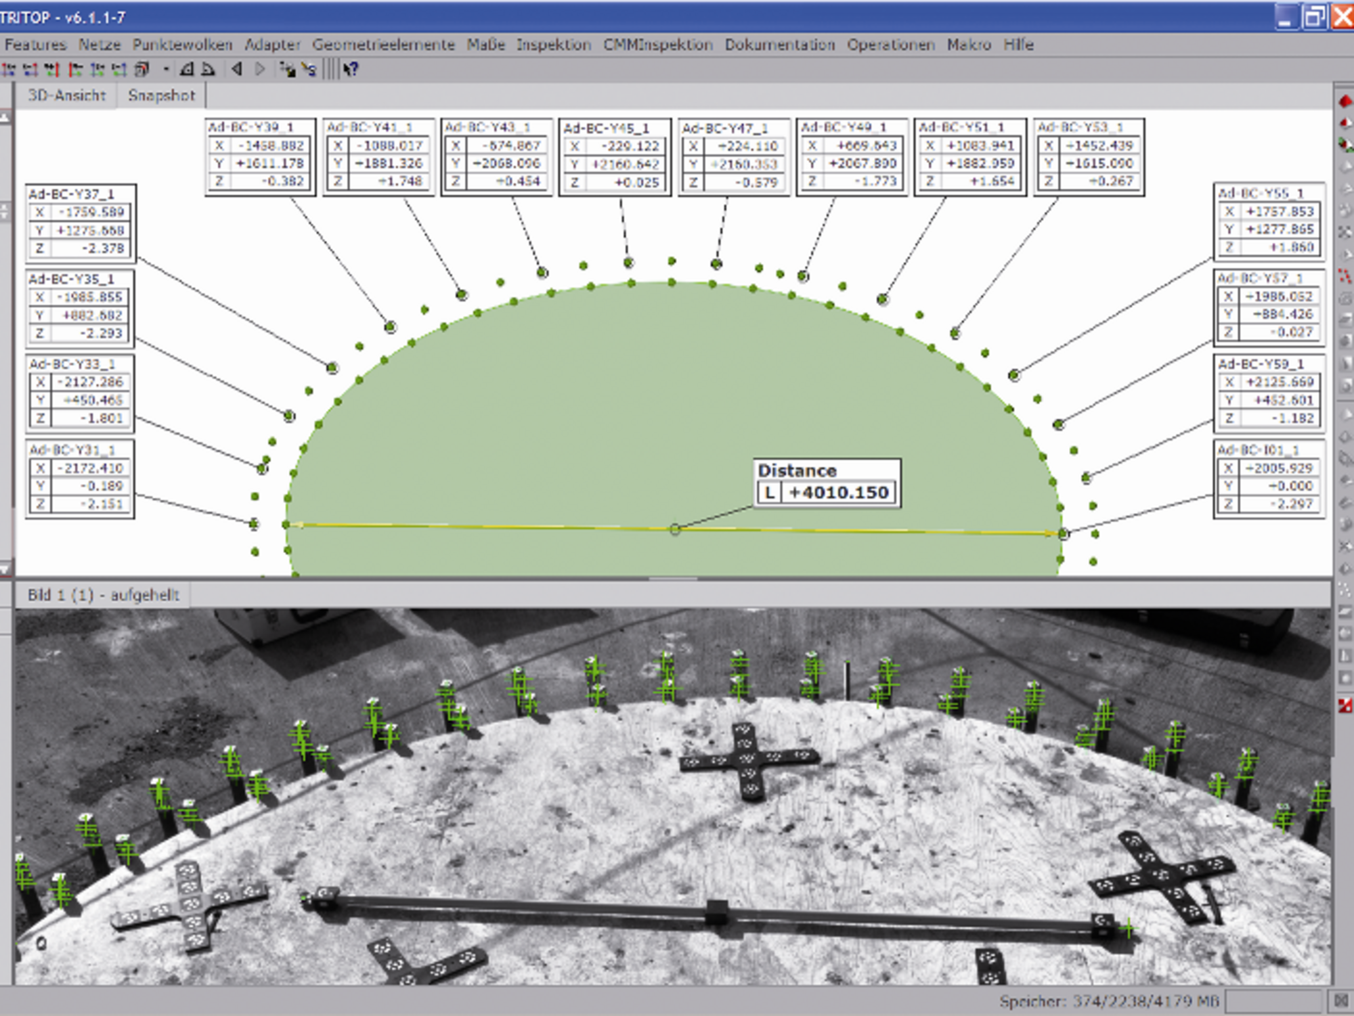Open the Makro menu

coord(971,45)
